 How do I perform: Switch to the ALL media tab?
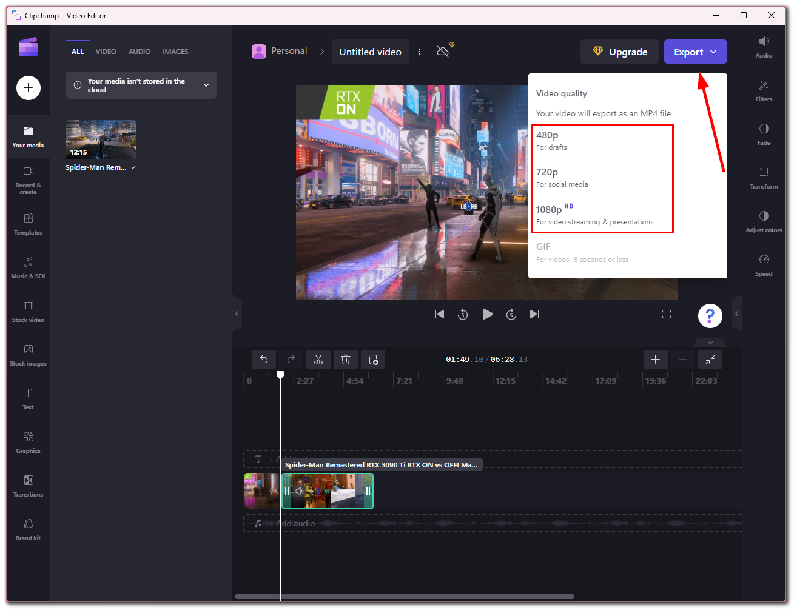(x=78, y=52)
